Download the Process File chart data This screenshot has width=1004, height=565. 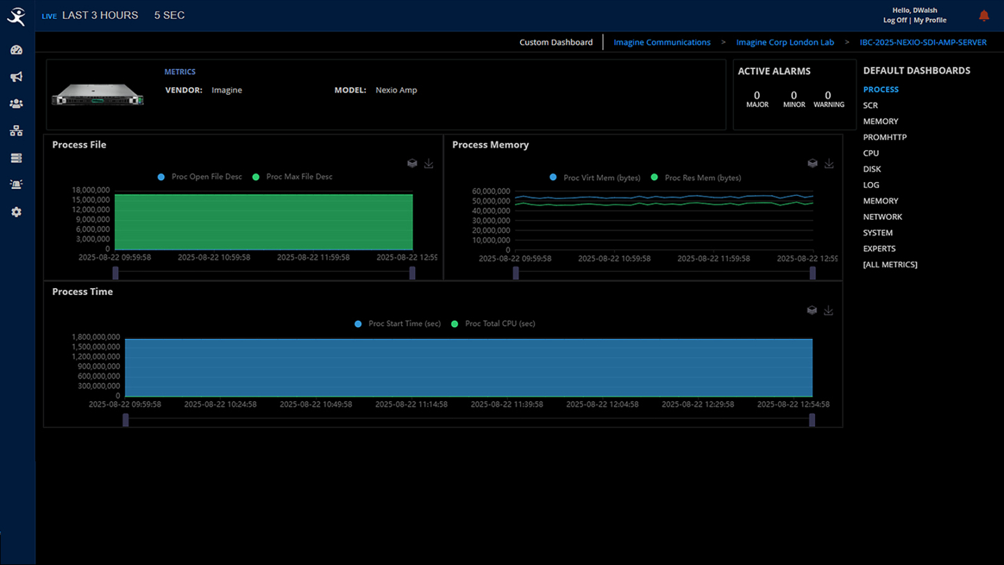pyautogui.click(x=429, y=163)
